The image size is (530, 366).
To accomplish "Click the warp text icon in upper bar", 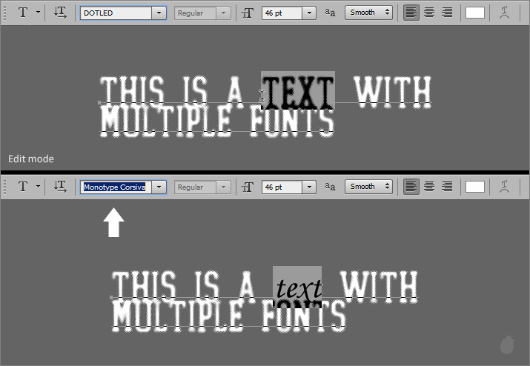I will (x=504, y=13).
